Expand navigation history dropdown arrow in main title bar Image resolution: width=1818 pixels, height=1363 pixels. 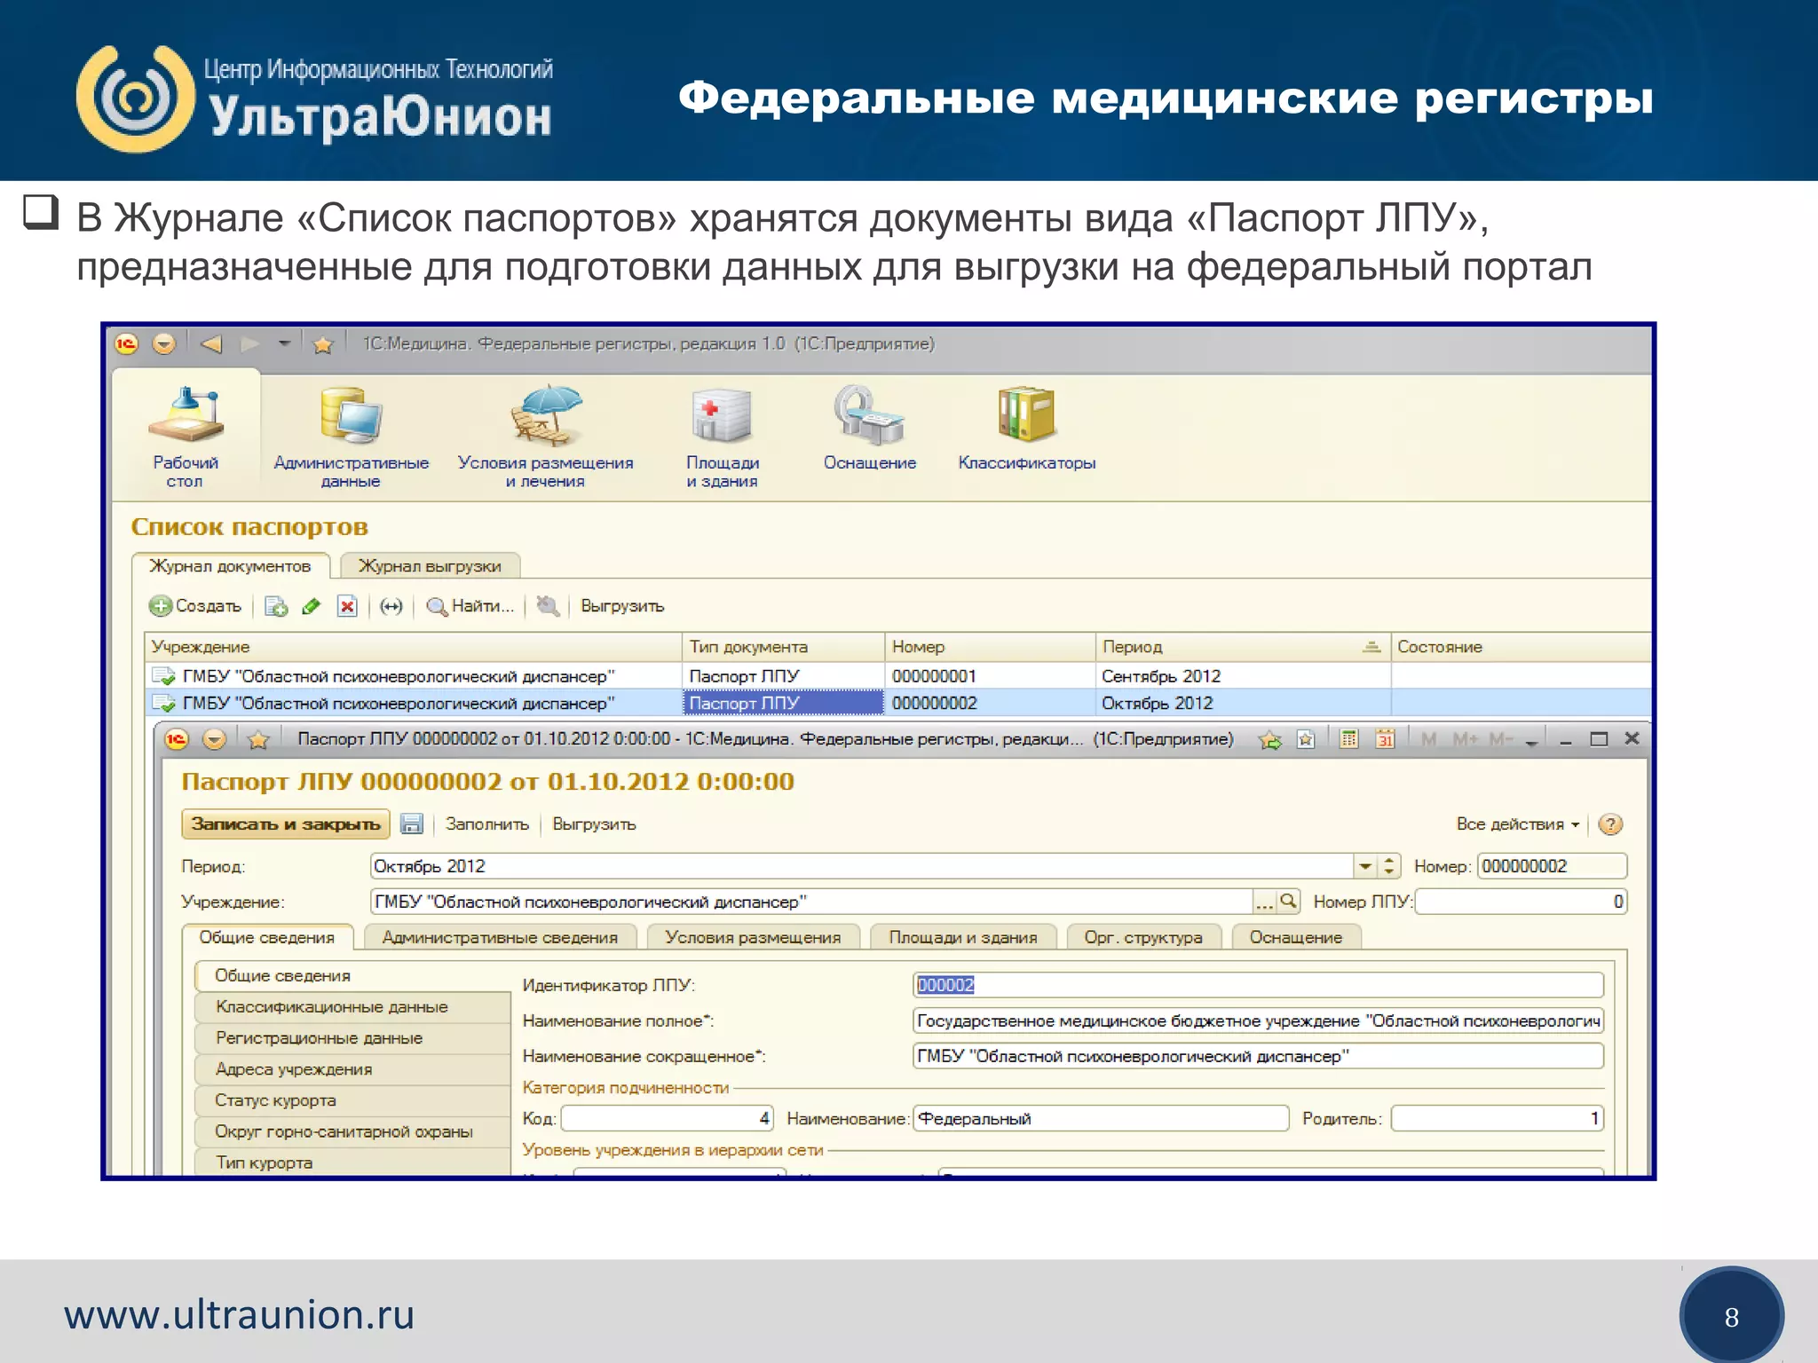284,343
